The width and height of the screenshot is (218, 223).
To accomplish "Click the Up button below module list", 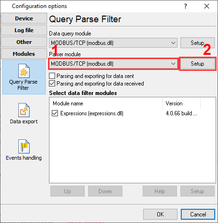I will click(x=67, y=191).
